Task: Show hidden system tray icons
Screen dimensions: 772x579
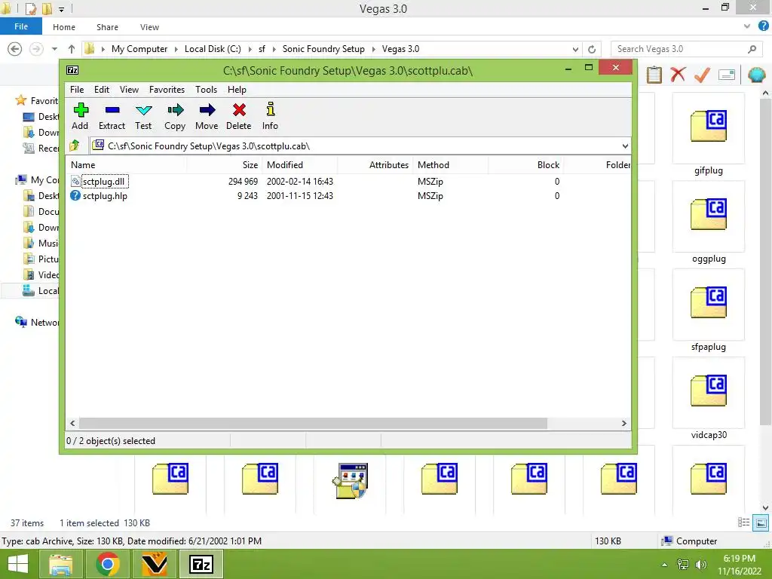Action: coord(665,565)
